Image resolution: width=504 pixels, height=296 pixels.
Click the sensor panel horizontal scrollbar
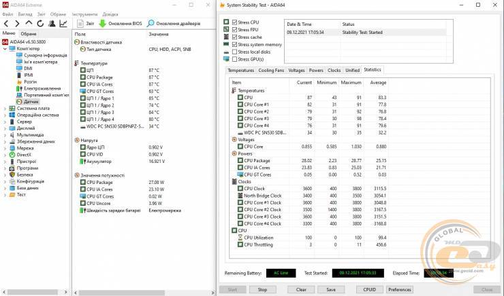(x=122, y=293)
